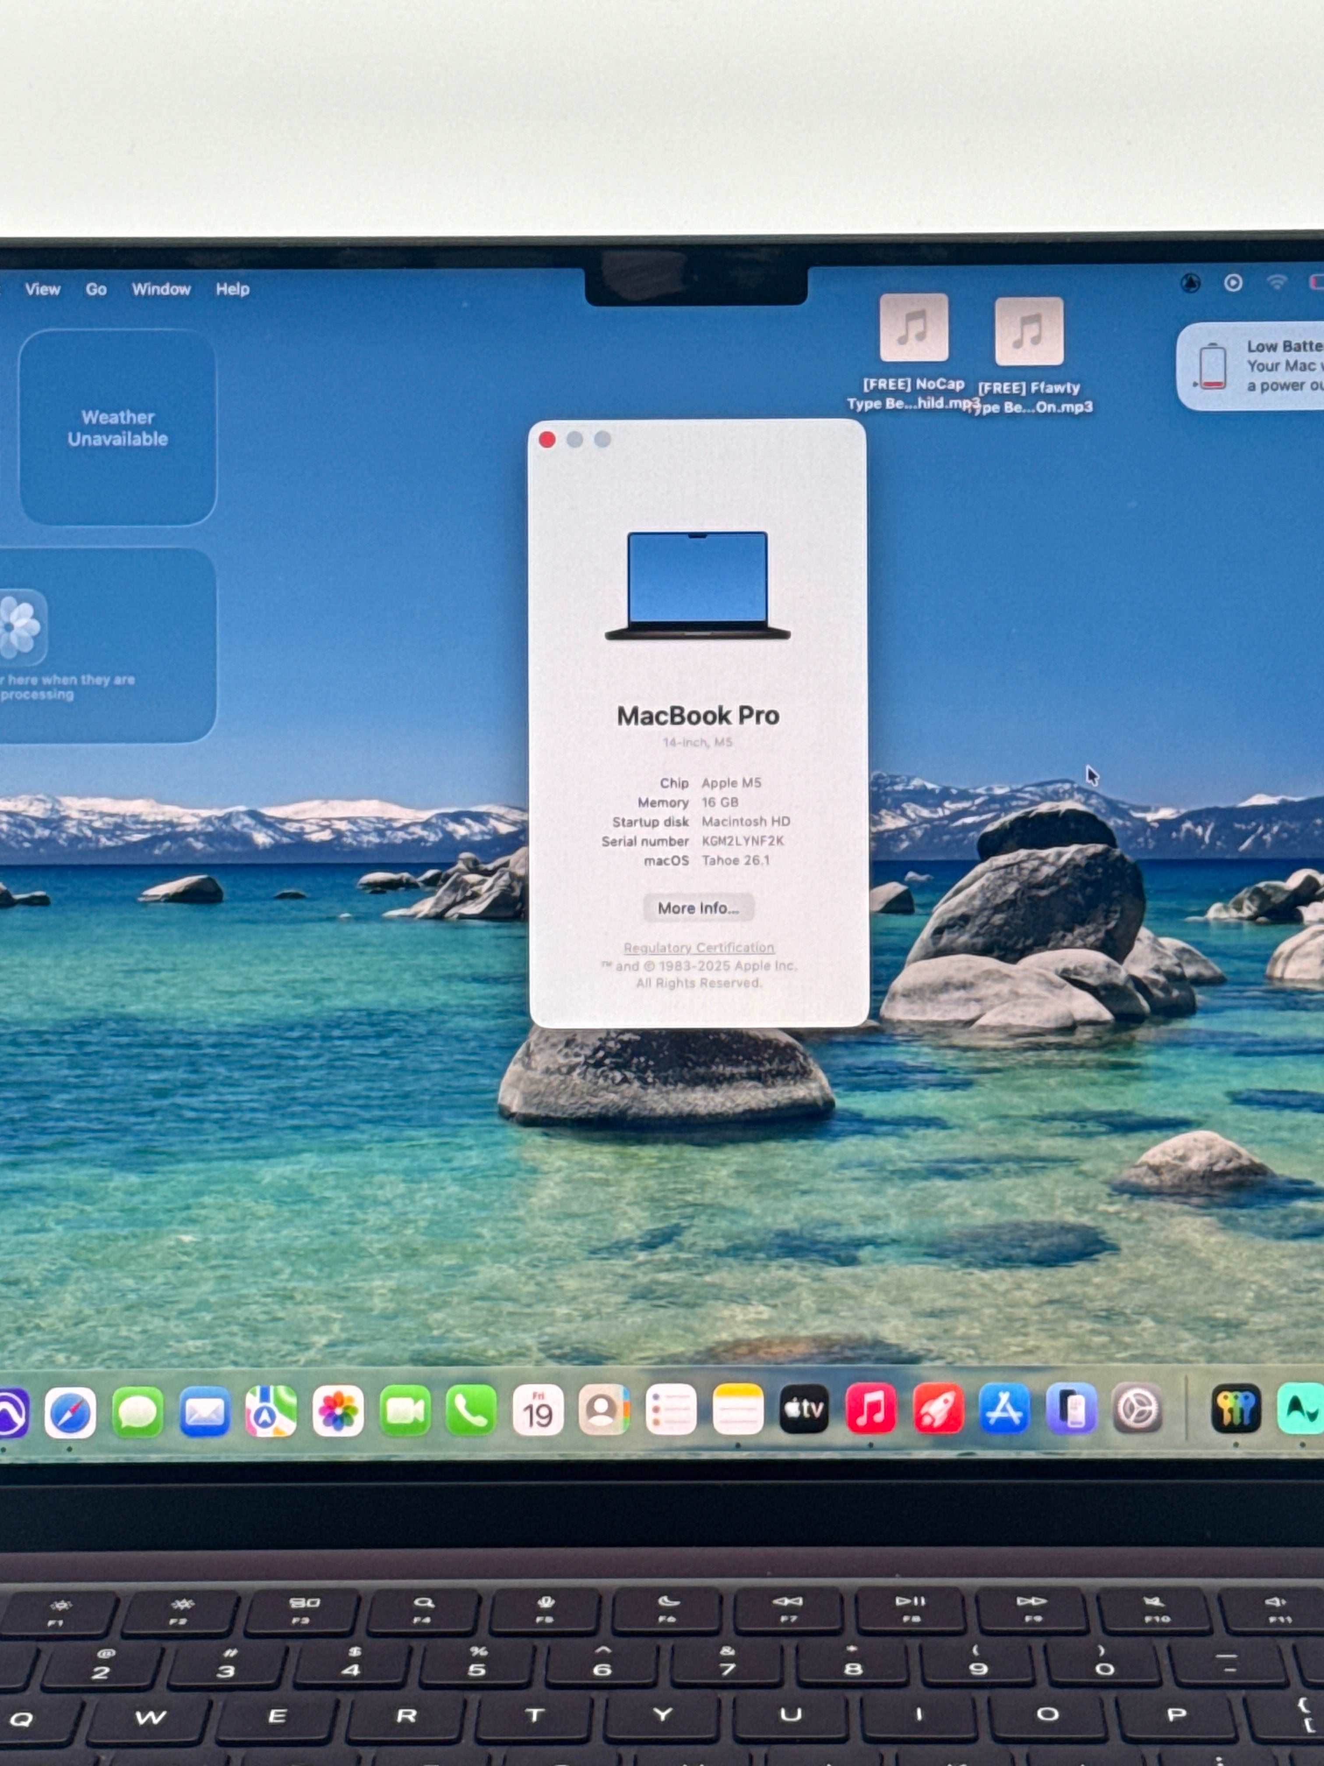Open the red rocket app in Dock

pyautogui.click(x=938, y=1409)
